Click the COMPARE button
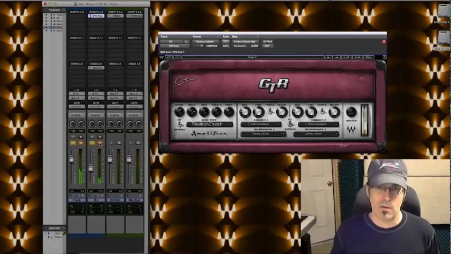 tap(212, 46)
